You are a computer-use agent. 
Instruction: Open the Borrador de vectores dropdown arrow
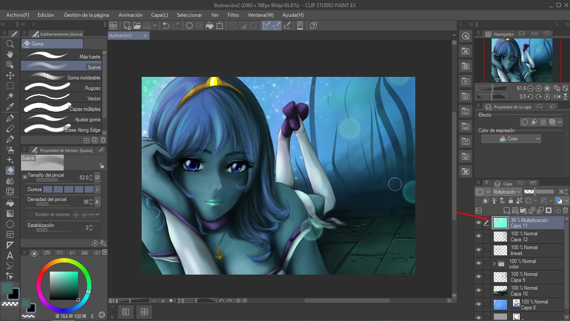(97, 214)
